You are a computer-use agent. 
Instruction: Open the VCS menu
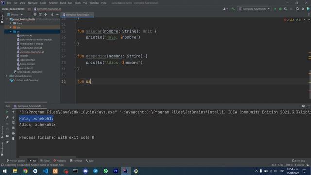(85, 3)
